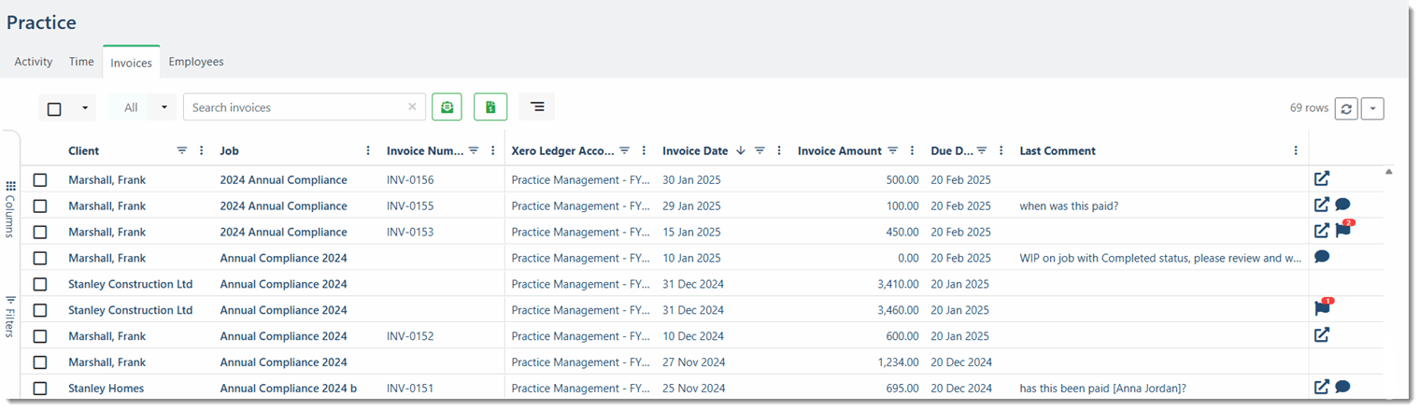Tick the checkbox for invoice INV-0156
The width and height of the screenshot is (1420, 411).
[40, 180]
